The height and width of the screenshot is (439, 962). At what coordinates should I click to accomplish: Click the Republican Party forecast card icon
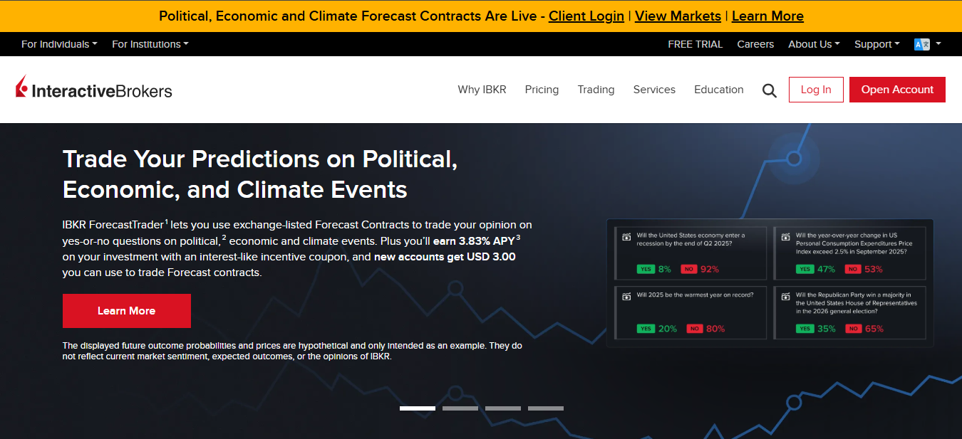pyautogui.click(x=785, y=296)
